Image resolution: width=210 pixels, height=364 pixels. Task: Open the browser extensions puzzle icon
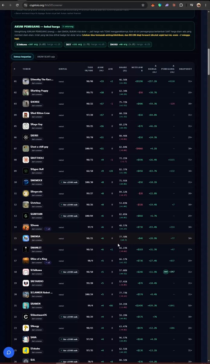click(x=181, y=5)
